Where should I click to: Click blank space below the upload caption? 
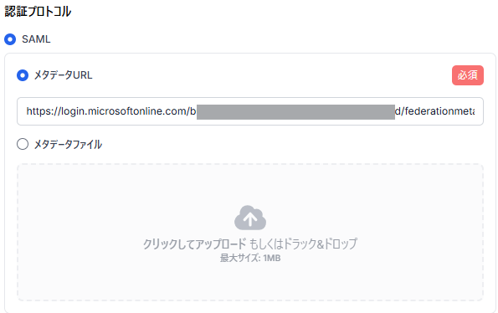coord(250,281)
